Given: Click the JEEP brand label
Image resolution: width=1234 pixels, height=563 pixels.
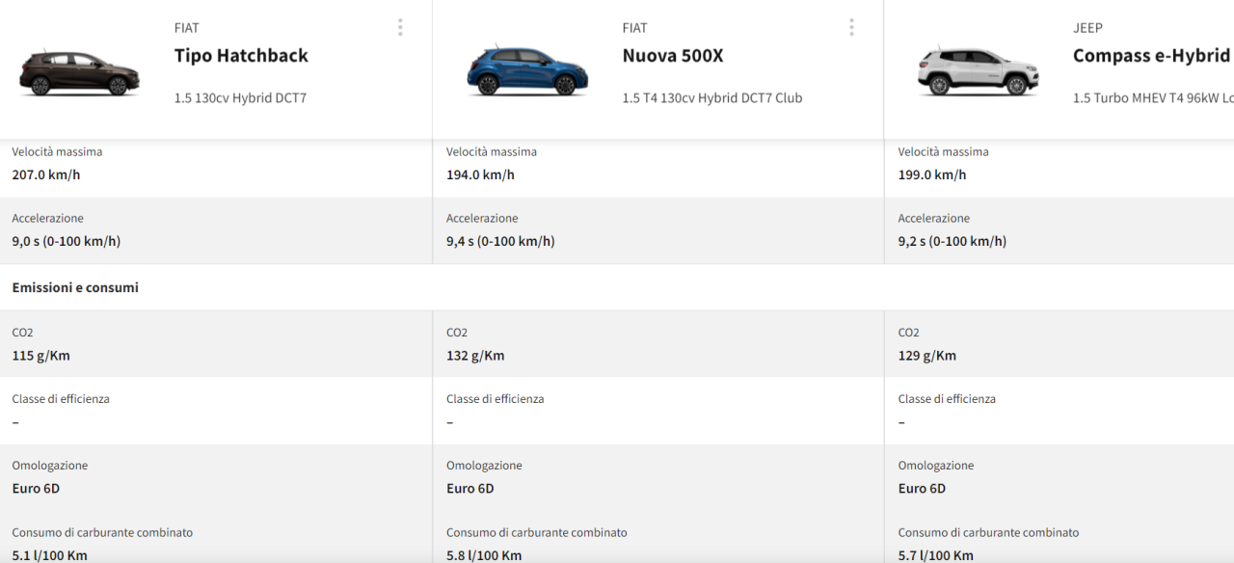Looking at the screenshot, I should [x=1087, y=28].
